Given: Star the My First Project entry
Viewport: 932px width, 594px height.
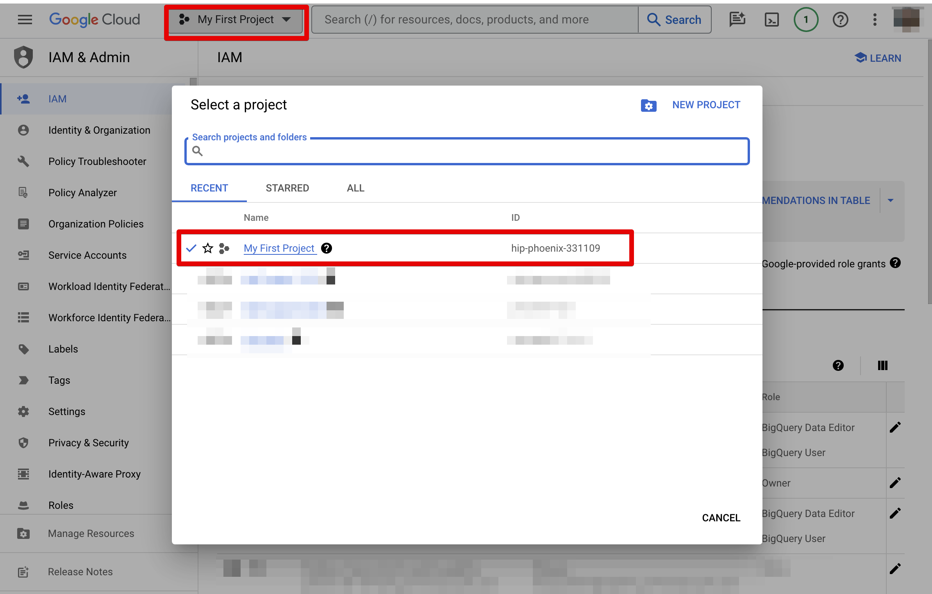Looking at the screenshot, I should click(207, 248).
